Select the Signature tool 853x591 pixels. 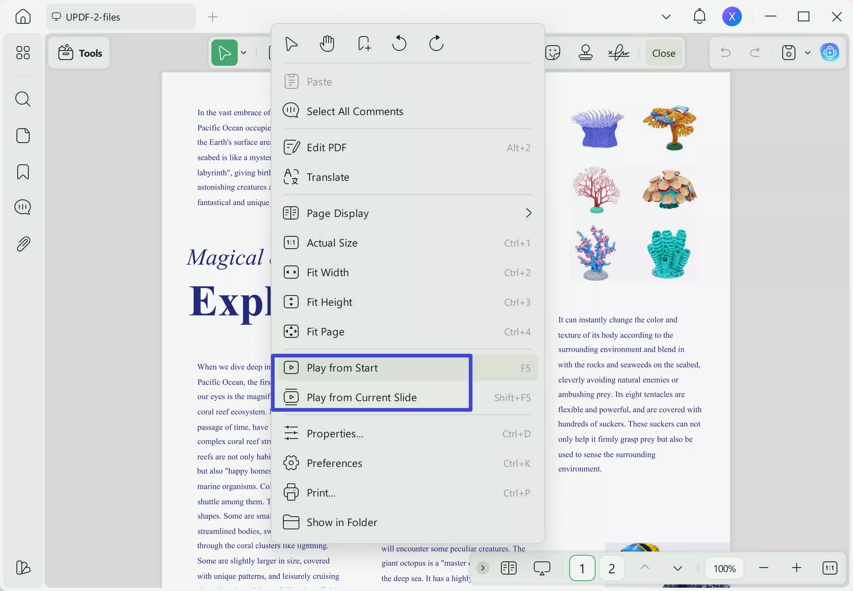(619, 53)
